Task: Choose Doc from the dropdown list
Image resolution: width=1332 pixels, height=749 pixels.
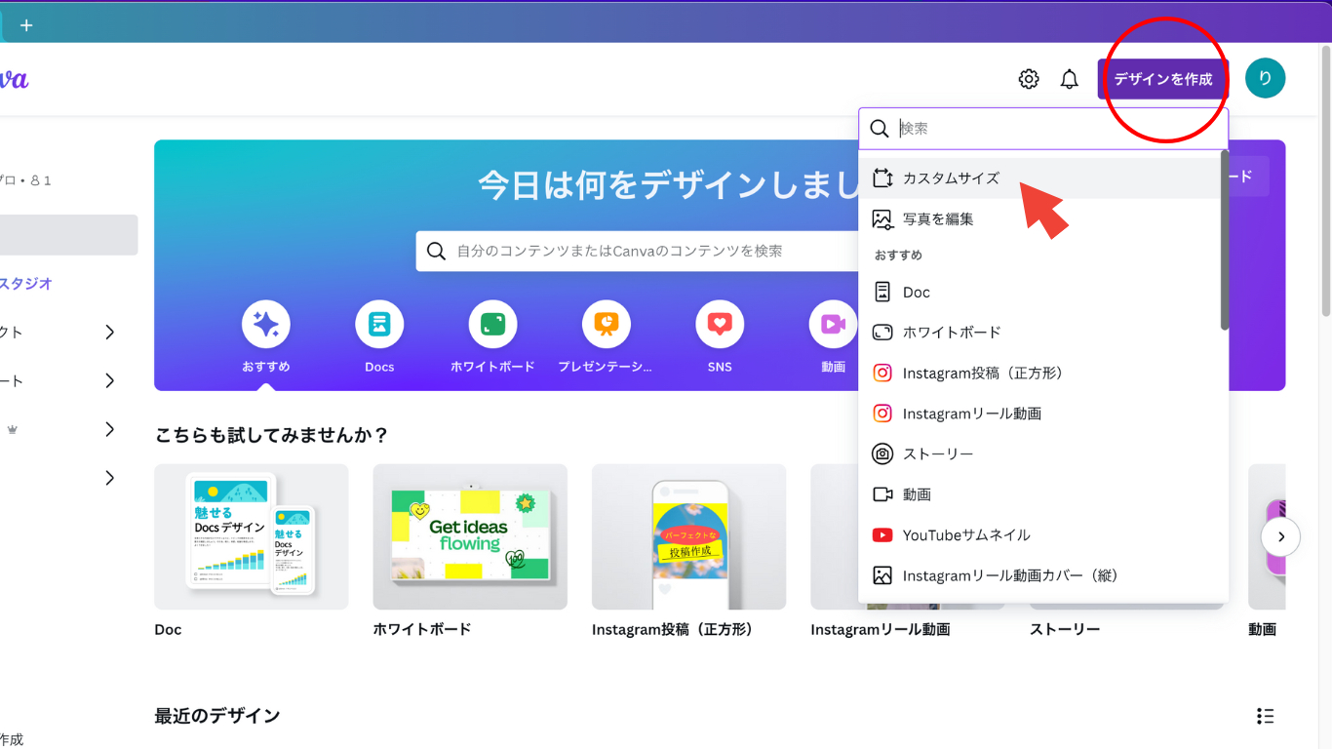Action: point(1039,293)
